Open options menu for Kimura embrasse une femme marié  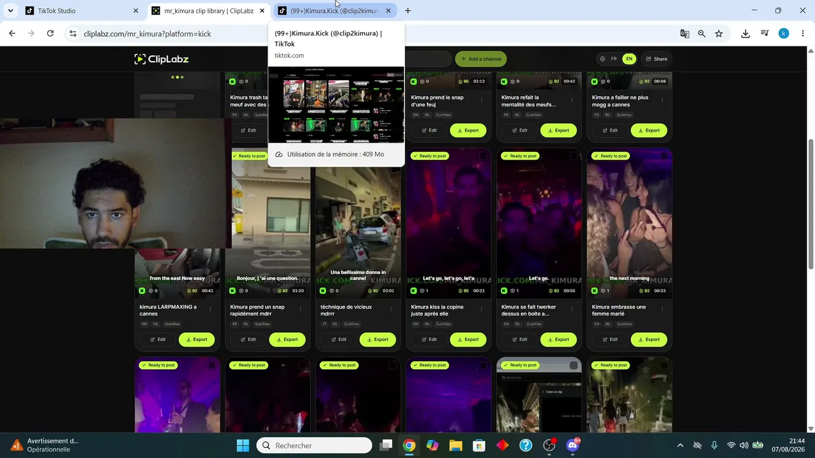point(662,309)
